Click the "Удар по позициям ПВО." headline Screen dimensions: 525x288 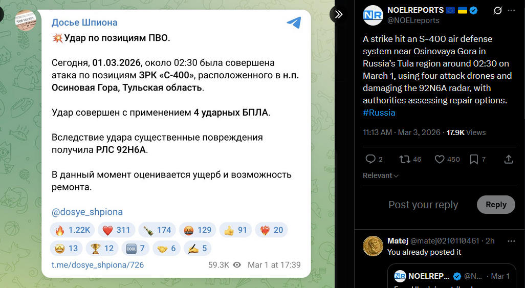[117, 38]
